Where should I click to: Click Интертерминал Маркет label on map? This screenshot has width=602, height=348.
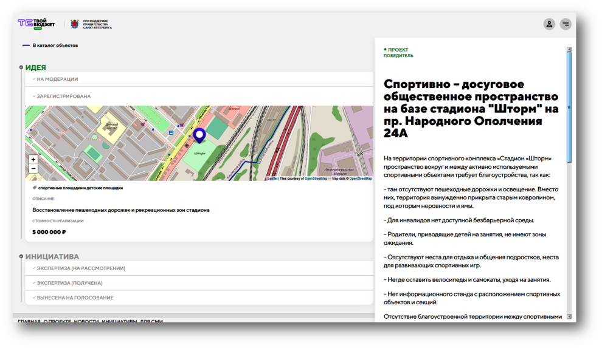[x=339, y=171]
